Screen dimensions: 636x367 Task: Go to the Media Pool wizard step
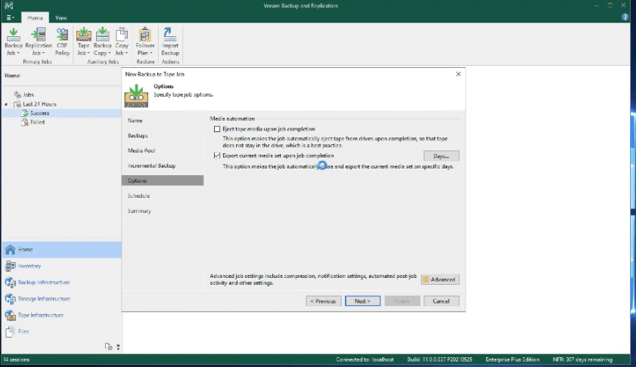[x=141, y=151]
